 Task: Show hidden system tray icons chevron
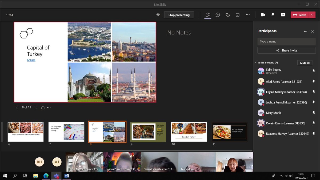coord(281,176)
